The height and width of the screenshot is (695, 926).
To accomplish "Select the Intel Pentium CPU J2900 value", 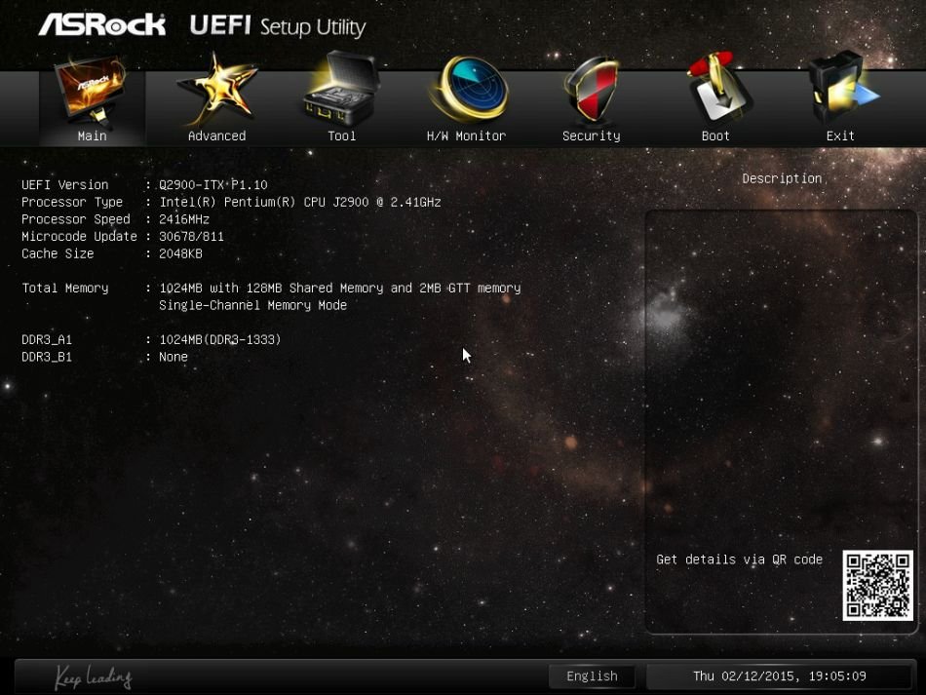I will click(x=300, y=202).
